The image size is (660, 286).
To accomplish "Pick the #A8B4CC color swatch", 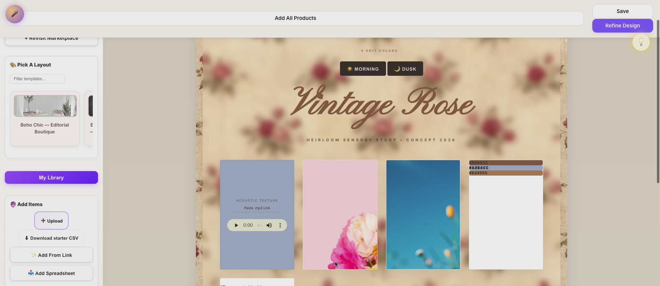I will [x=506, y=168].
